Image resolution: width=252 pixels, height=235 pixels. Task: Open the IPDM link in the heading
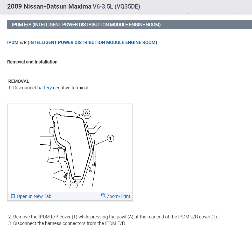pyautogui.click(x=13, y=42)
